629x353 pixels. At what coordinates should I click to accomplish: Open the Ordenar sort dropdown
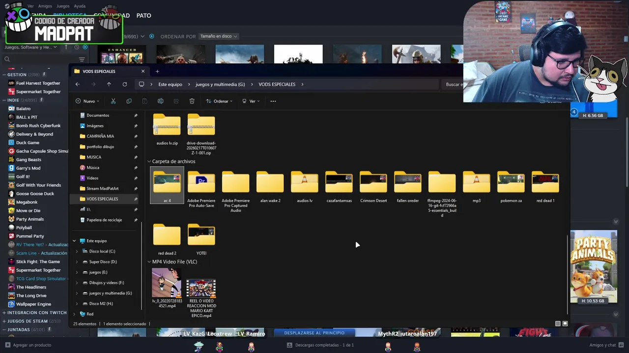219,101
